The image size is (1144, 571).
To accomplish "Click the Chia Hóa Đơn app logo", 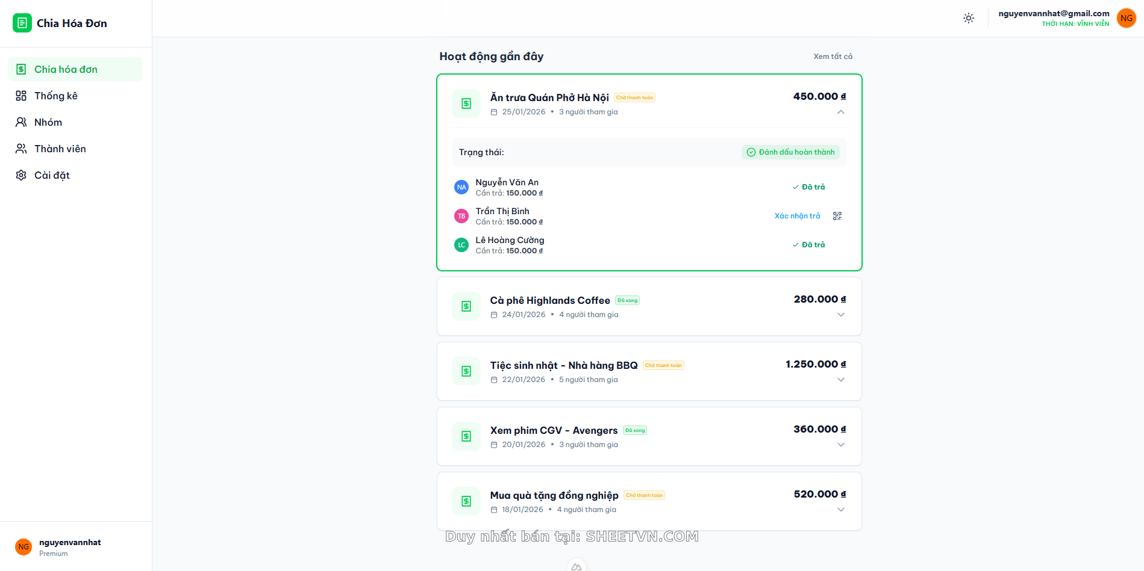I will click(22, 23).
